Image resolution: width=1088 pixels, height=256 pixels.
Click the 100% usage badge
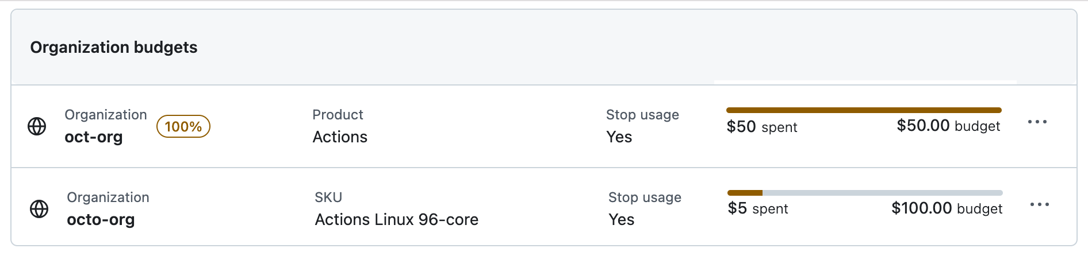[x=183, y=126]
